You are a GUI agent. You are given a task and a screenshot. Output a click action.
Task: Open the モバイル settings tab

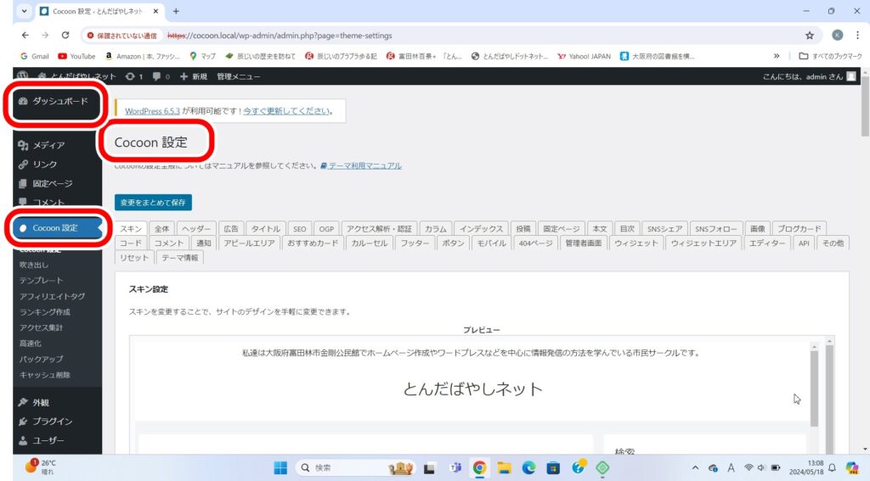click(491, 243)
